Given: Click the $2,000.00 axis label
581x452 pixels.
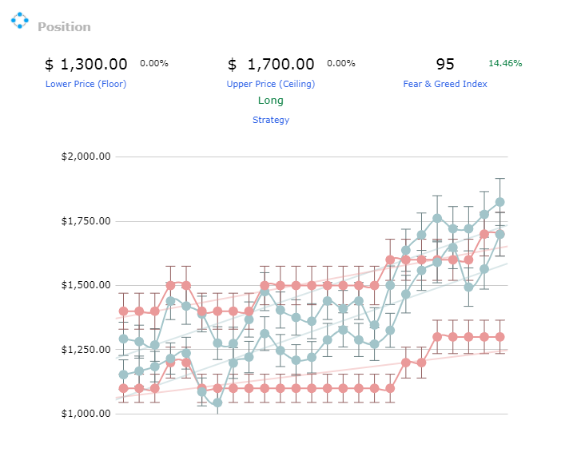Looking at the screenshot, I should point(86,157).
